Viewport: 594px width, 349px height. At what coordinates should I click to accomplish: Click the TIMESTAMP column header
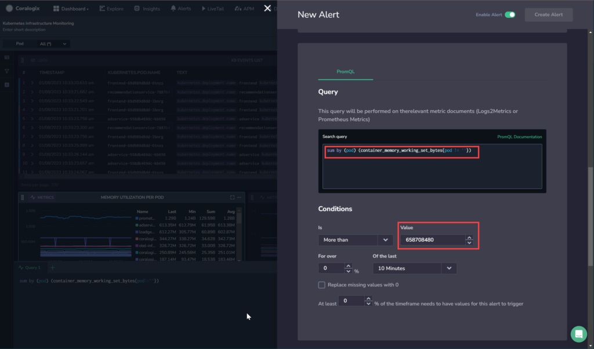tap(52, 72)
